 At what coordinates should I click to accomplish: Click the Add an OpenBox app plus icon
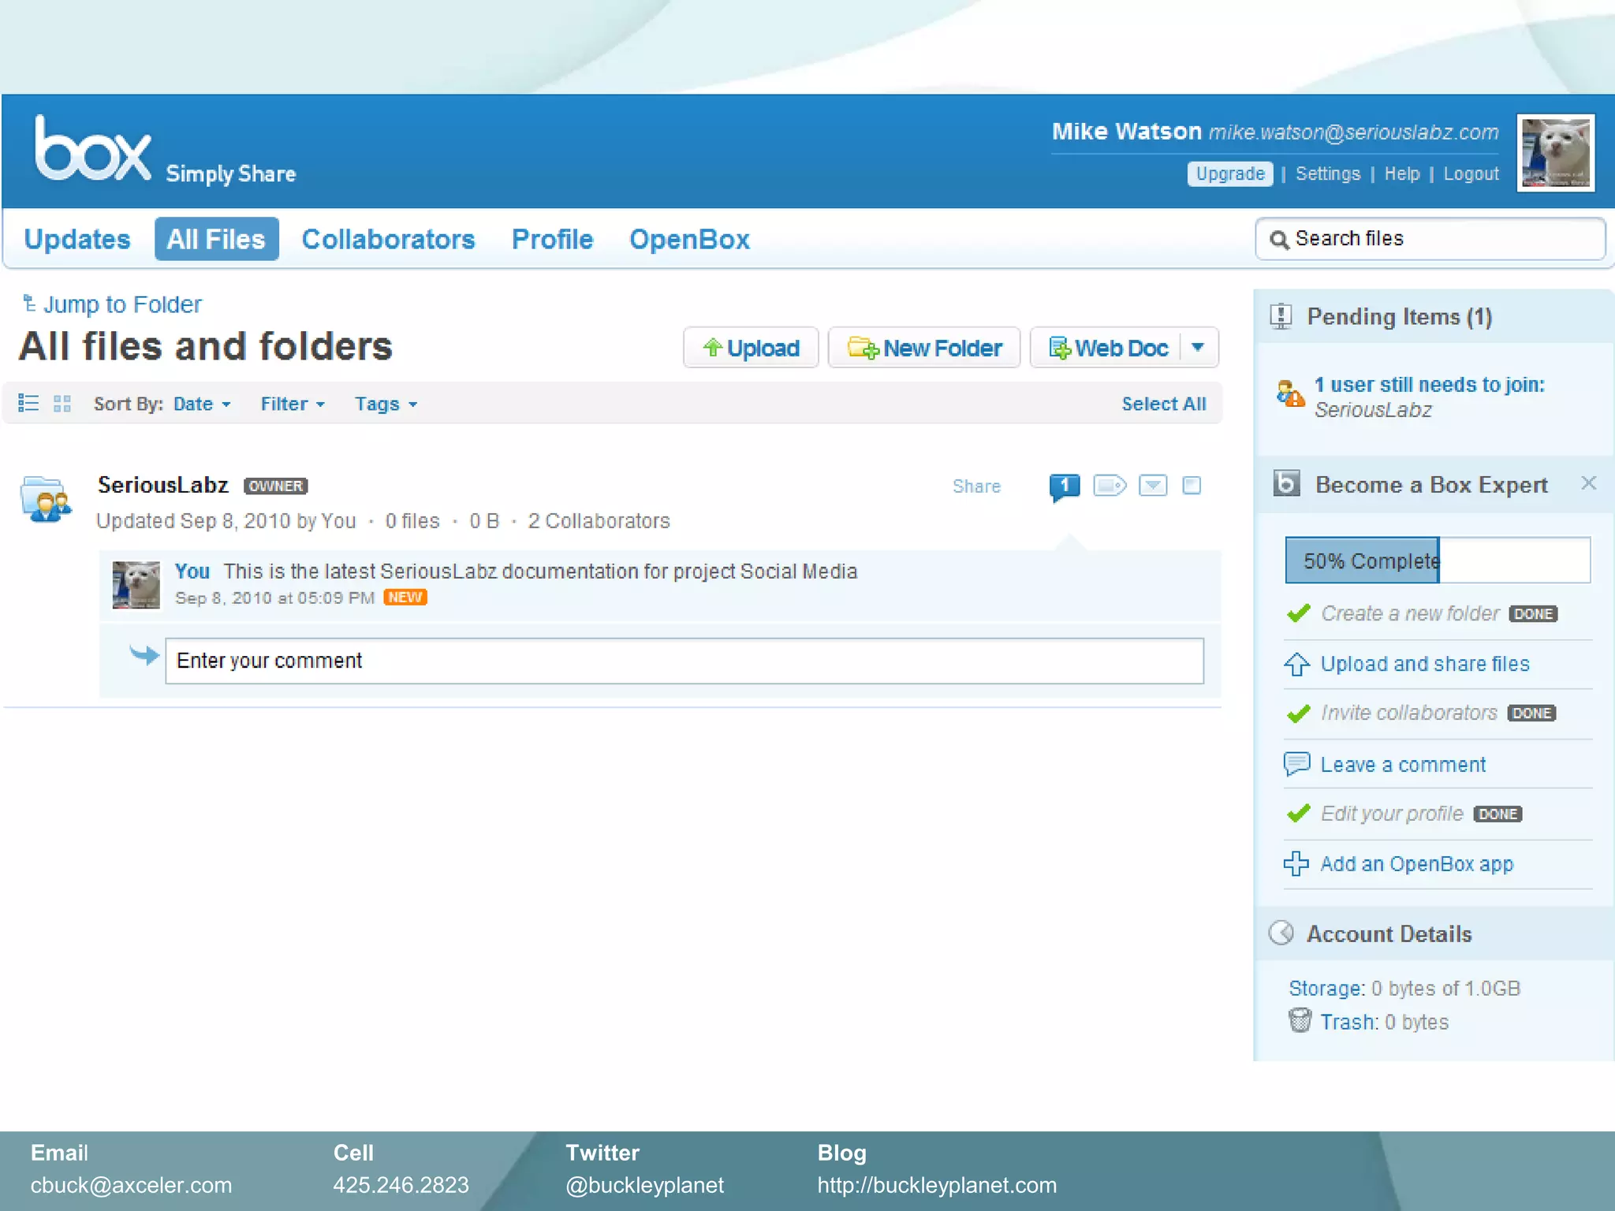click(1296, 863)
